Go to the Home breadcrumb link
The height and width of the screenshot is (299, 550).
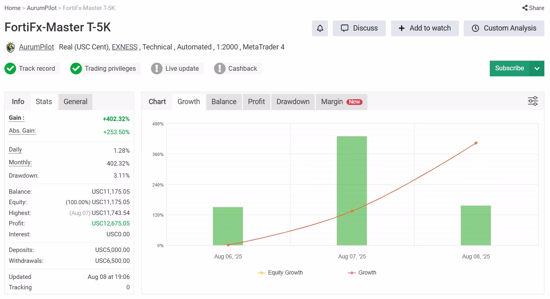[12, 8]
